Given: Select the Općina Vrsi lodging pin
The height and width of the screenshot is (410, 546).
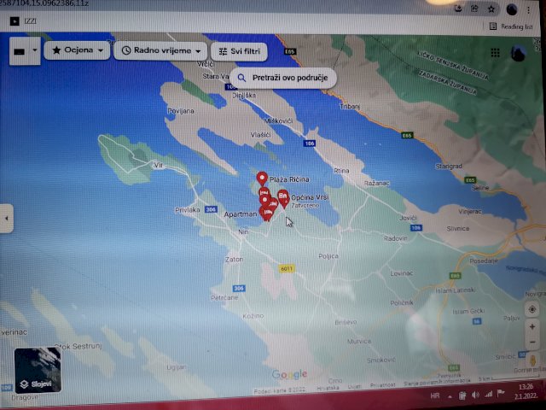Looking at the screenshot, I should [x=283, y=199].
